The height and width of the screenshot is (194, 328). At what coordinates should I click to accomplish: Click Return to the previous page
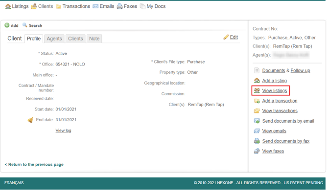pos(34,165)
